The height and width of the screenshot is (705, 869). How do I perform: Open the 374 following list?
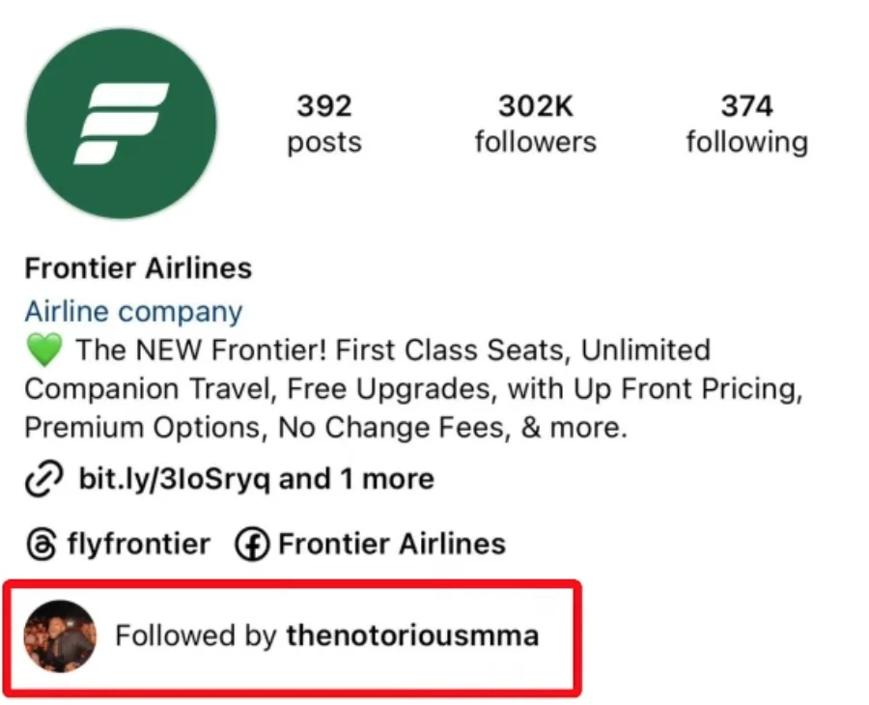coord(747,121)
